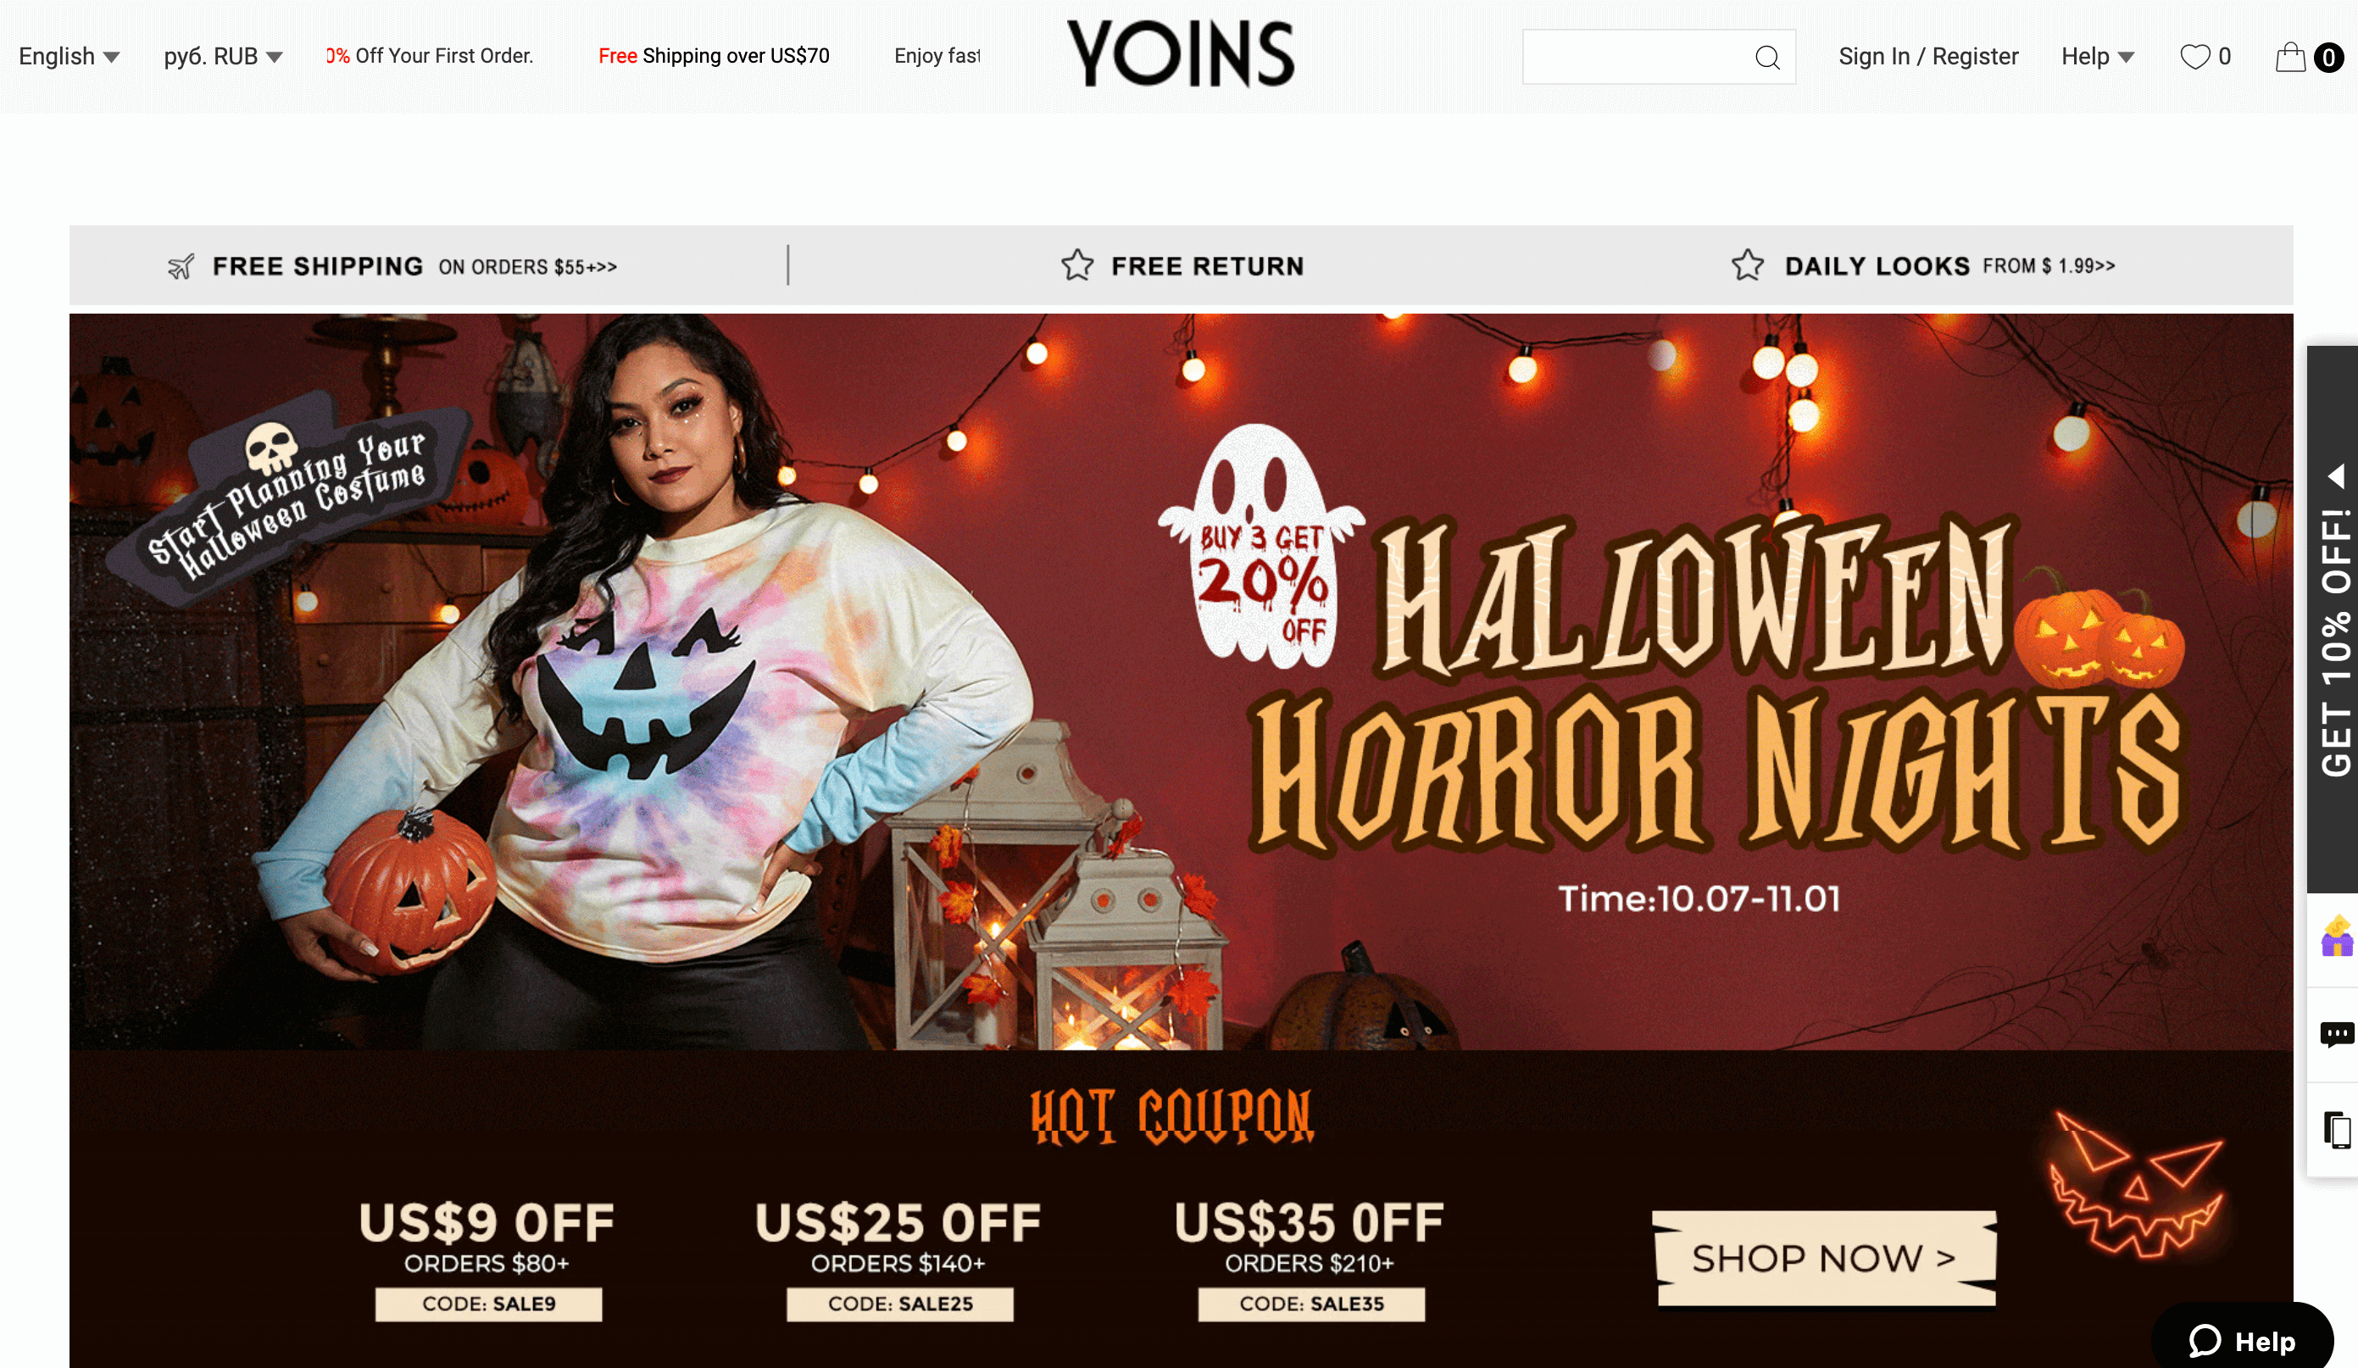Viewport: 2358px width, 1368px height.
Task: Open the floating Help chat button
Action: [x=2242, y=1340]
